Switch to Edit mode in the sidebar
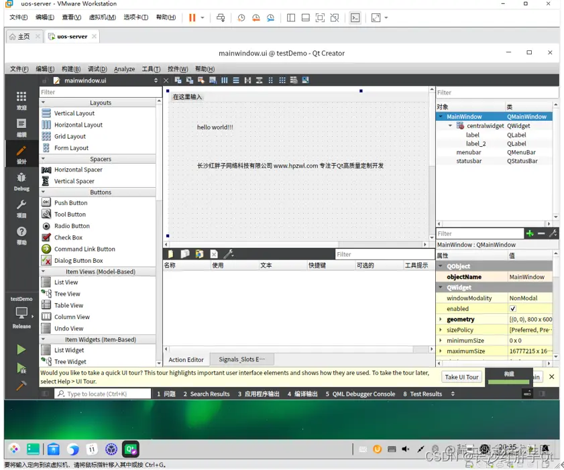Image resolution: width=564 pixels, height=470 pixels. (x=21, y=127)
